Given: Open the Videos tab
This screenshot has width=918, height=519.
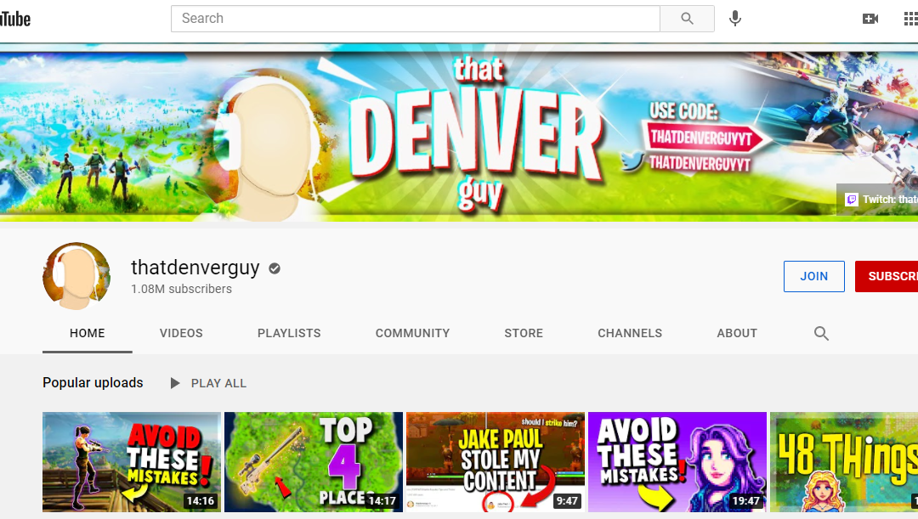Looking at the screenshot, I should click(181, 334).
